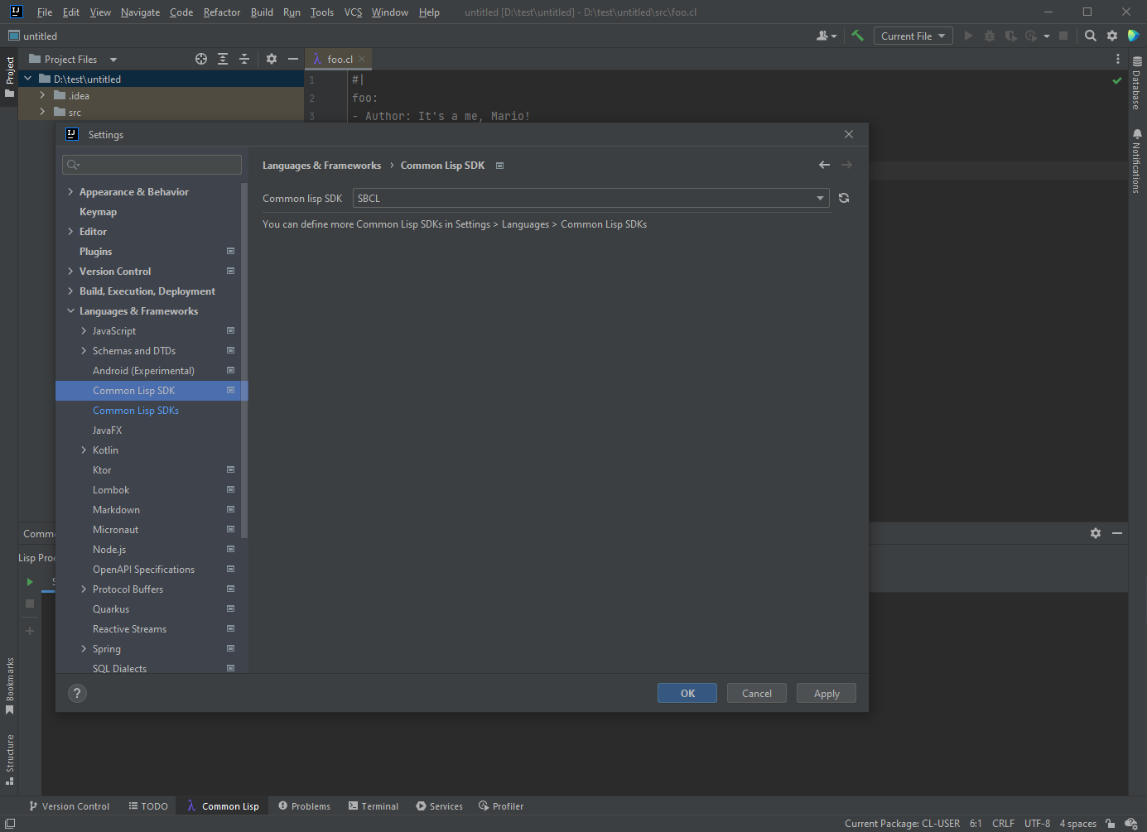Click UTF-8 encoding in status bar
This screenshot has width=1147, height=832.
pos(1037,824)
